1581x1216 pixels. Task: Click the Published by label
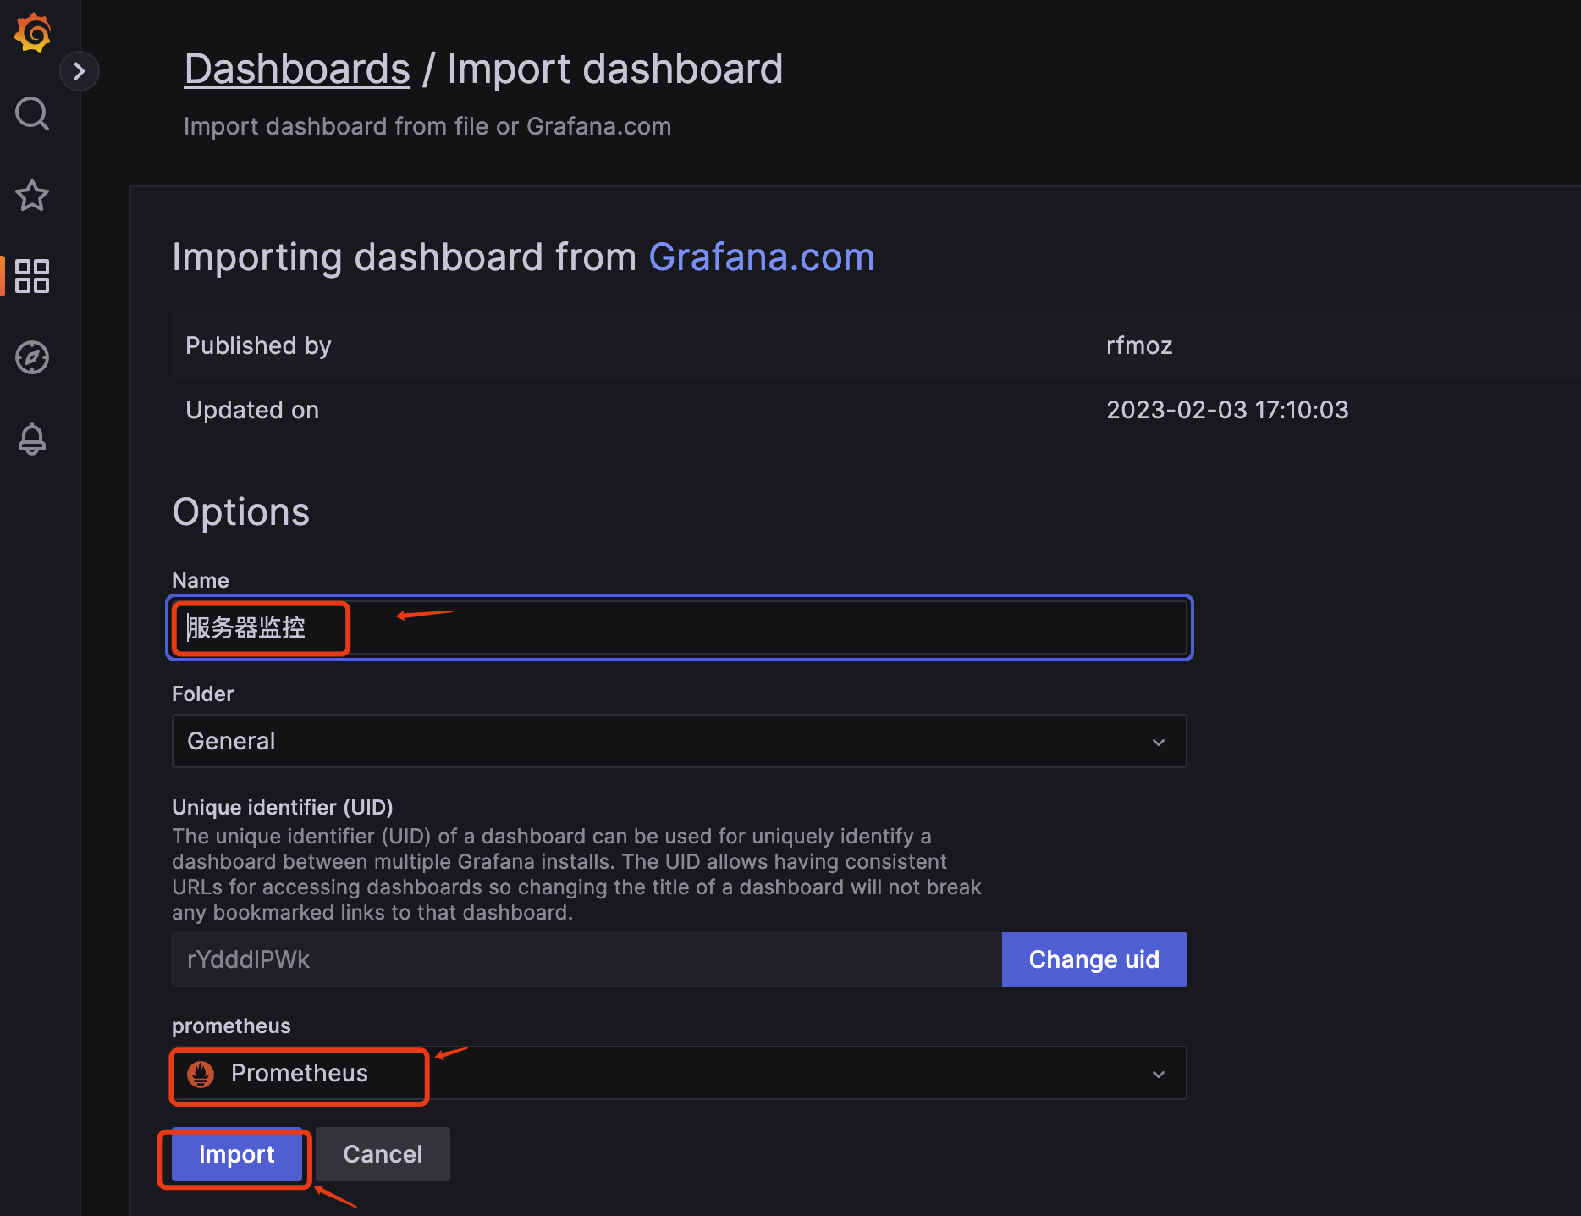(258, 345)
